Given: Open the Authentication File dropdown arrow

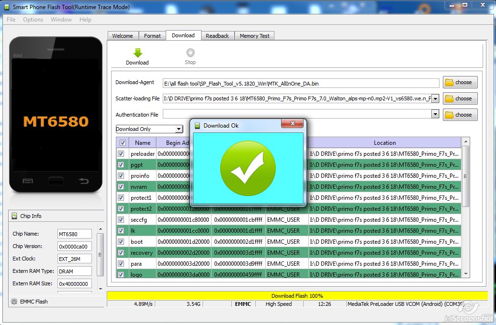Looking at the screenshot, I should tap(435, 114).
